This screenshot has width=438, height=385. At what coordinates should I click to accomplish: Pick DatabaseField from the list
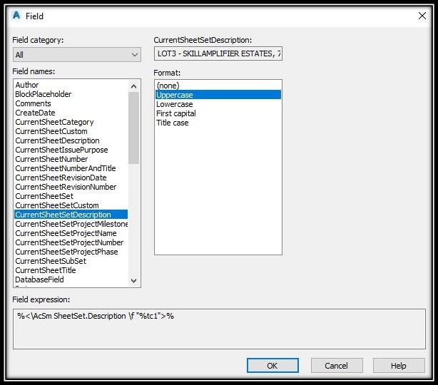coord(71,279)
